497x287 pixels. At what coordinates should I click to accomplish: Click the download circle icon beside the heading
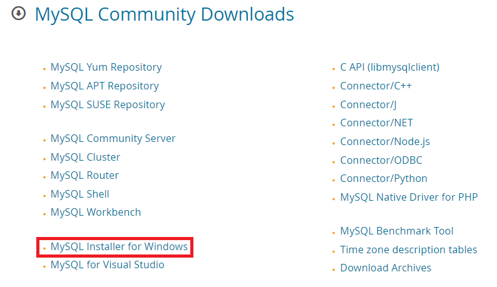tap(18, 14)
